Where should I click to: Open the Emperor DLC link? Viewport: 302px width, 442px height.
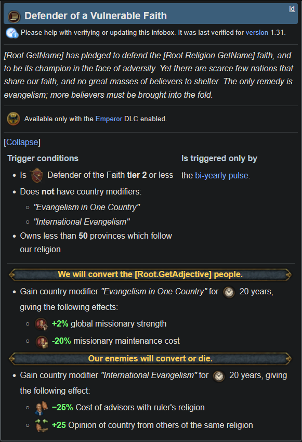click(x=109, y=119)
